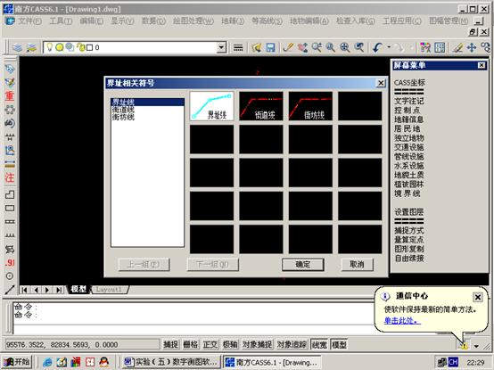Screen dimensions: 494x370
Task: Toggle 对象追踪 object tracking
Action: point(292,344)
